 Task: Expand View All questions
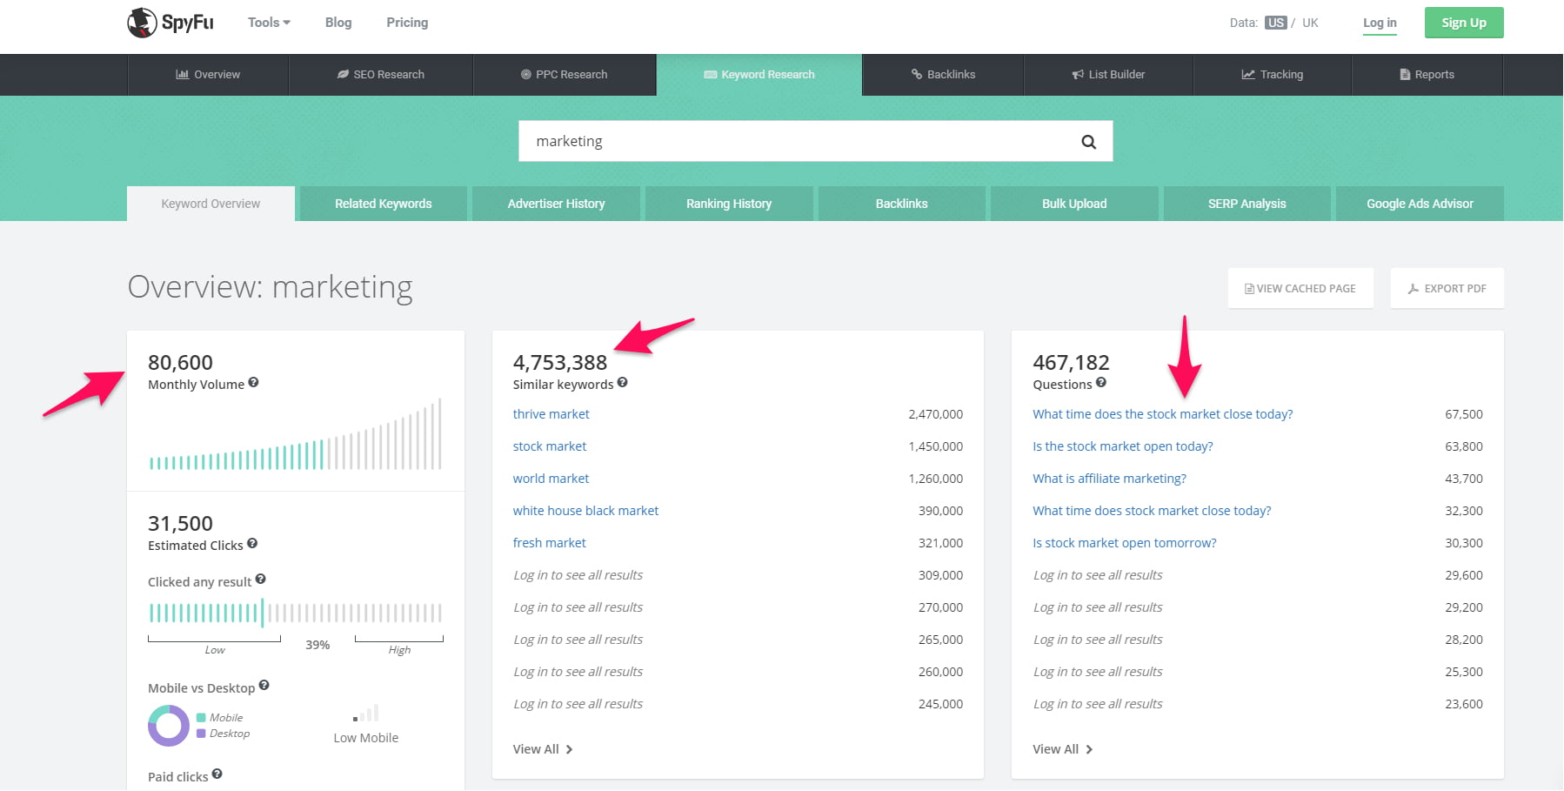1063,749
